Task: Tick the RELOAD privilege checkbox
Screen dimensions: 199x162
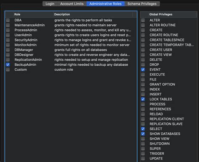Action: point(143,114)
